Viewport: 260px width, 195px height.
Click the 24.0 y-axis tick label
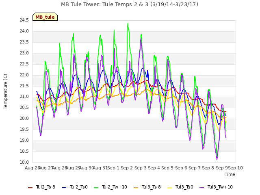[24, 31]
